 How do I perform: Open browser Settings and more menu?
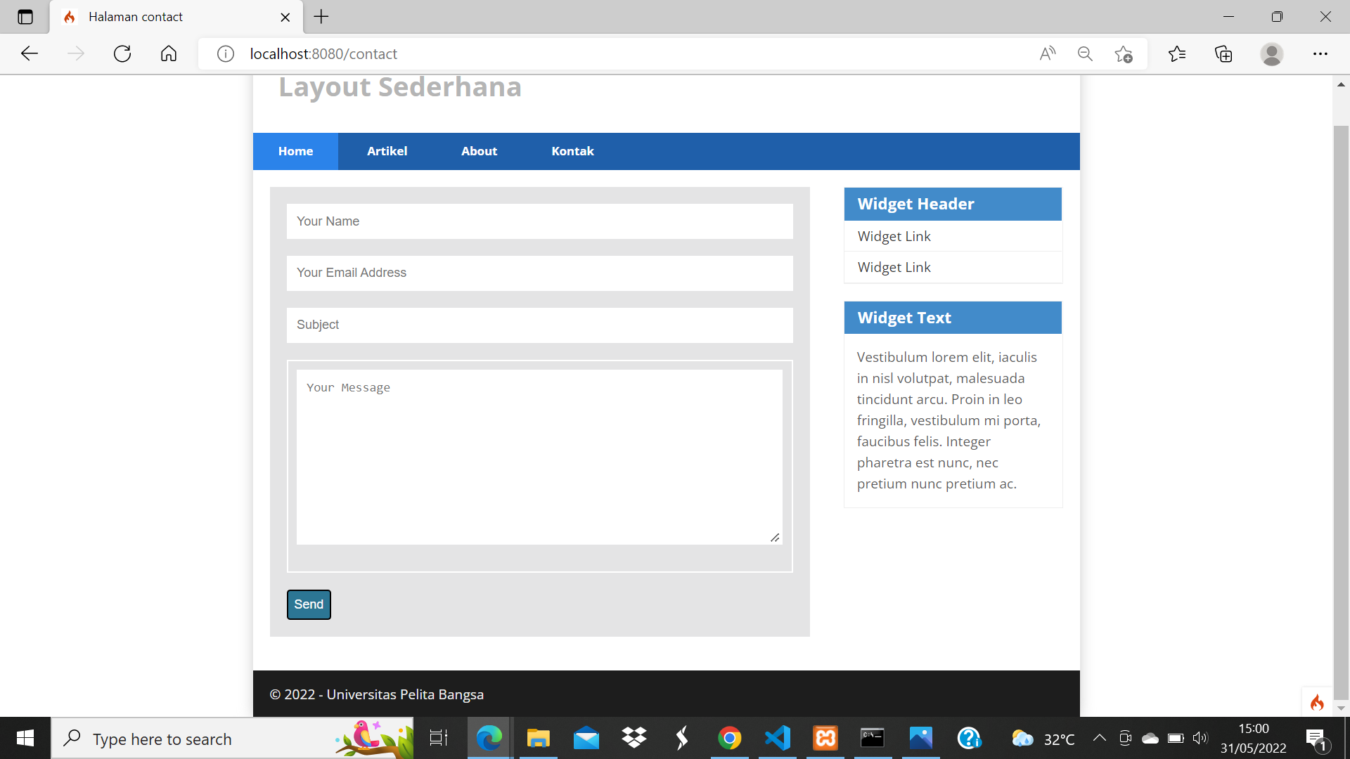(1320, 54)
